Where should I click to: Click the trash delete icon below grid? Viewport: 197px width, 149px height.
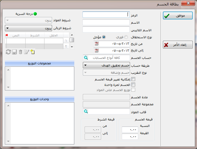pyautogui.click(x=20, y=52)
